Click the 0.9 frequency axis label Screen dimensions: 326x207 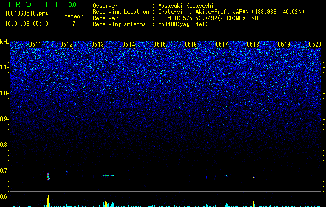coord(4,119)
